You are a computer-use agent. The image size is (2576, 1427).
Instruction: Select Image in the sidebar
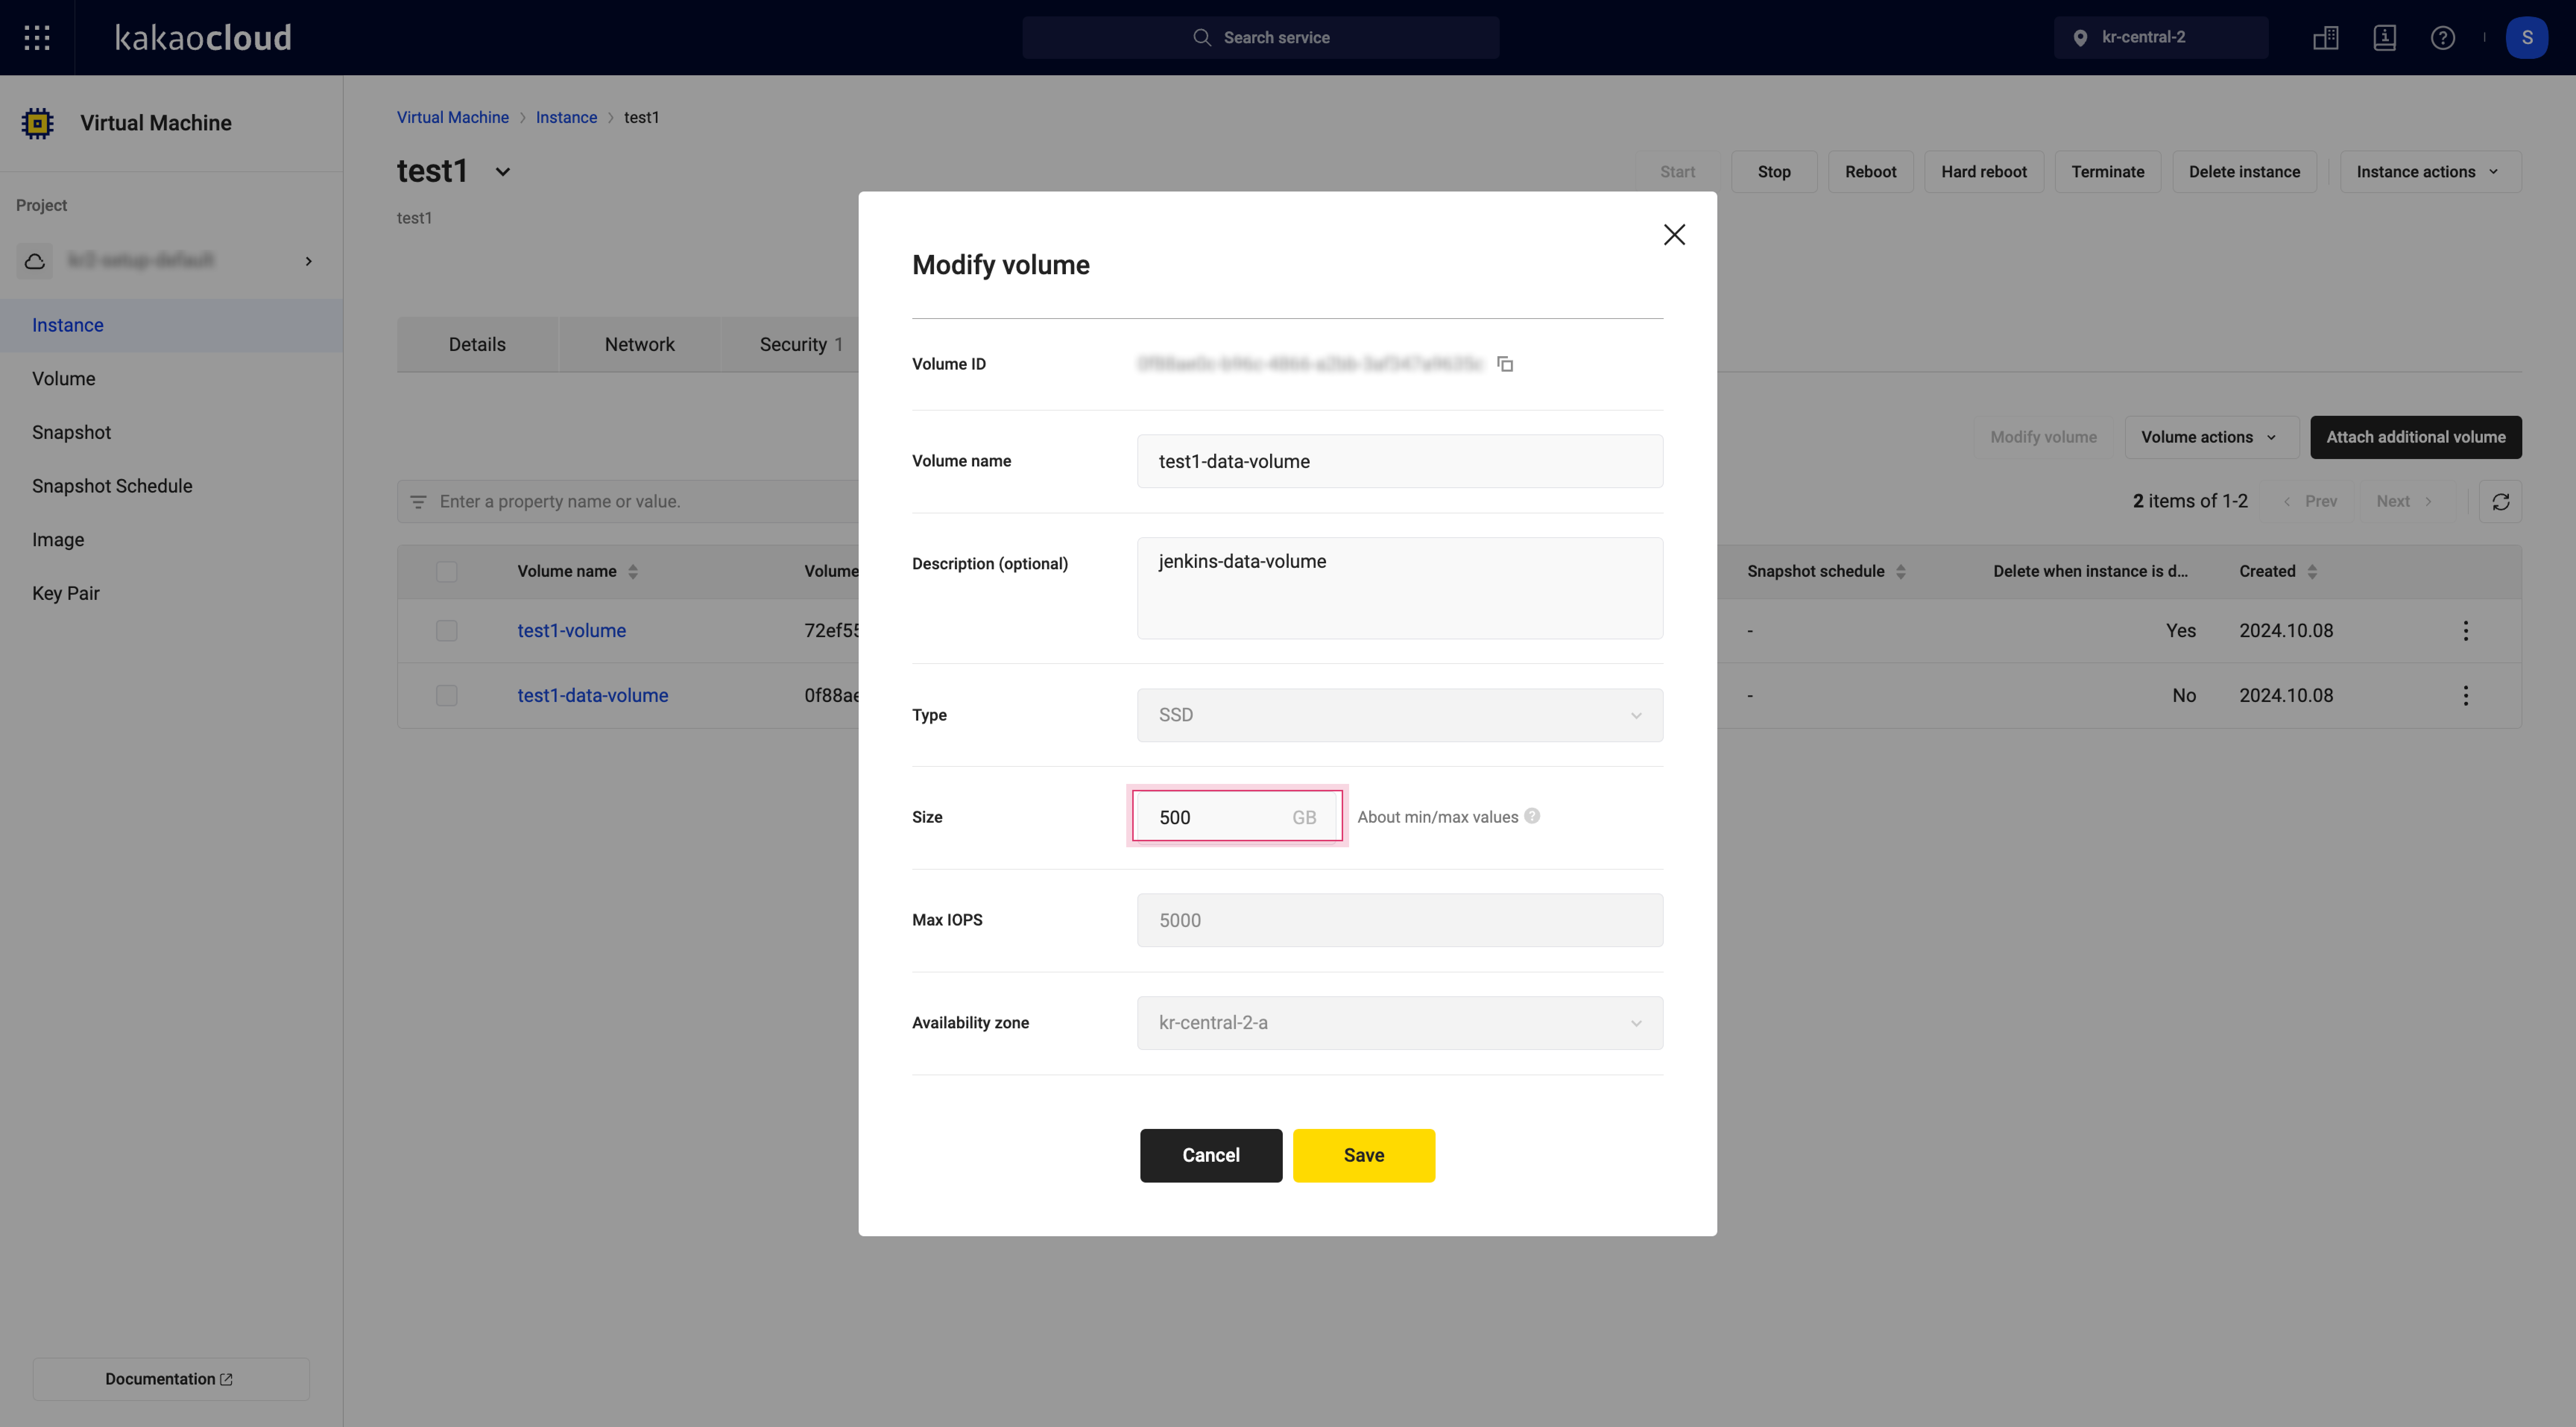click(171, 540)
